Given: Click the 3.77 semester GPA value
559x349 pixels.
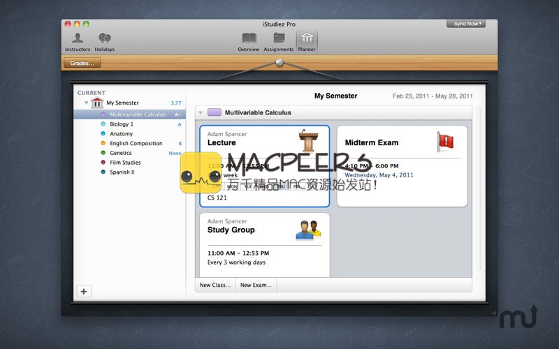Looking at the screenshot, I should (x=176, y=103).
